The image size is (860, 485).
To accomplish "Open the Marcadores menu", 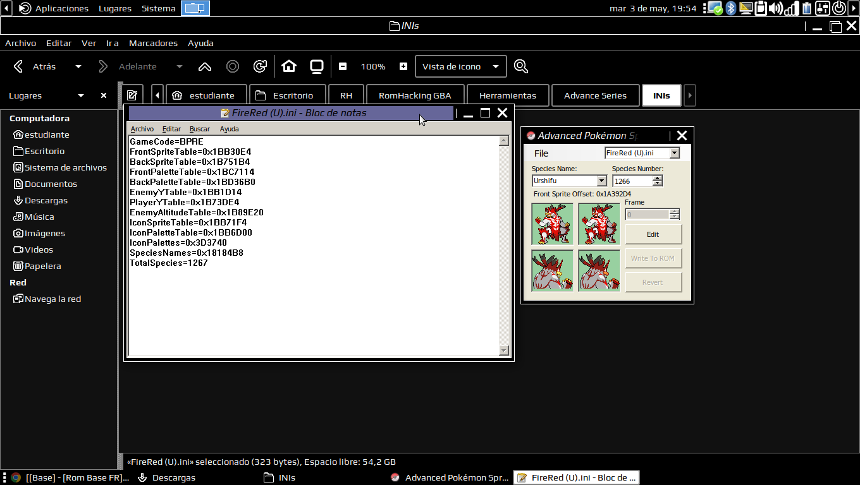I will (153, 43).
